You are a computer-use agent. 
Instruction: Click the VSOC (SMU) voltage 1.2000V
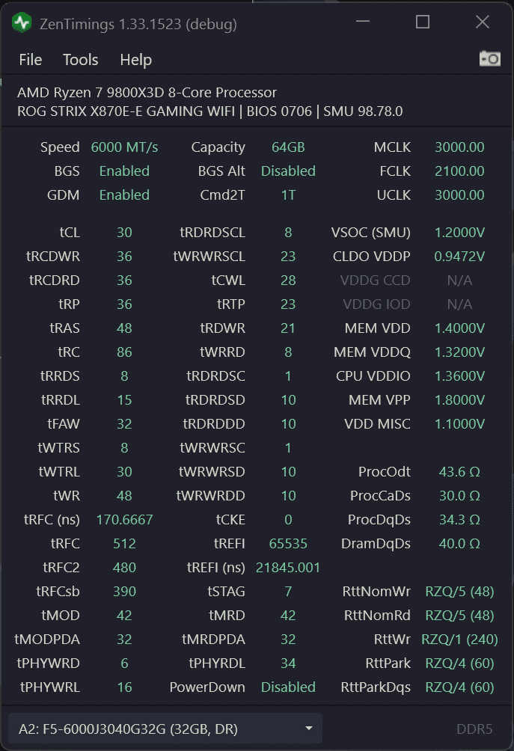click(x=459, y=233)
